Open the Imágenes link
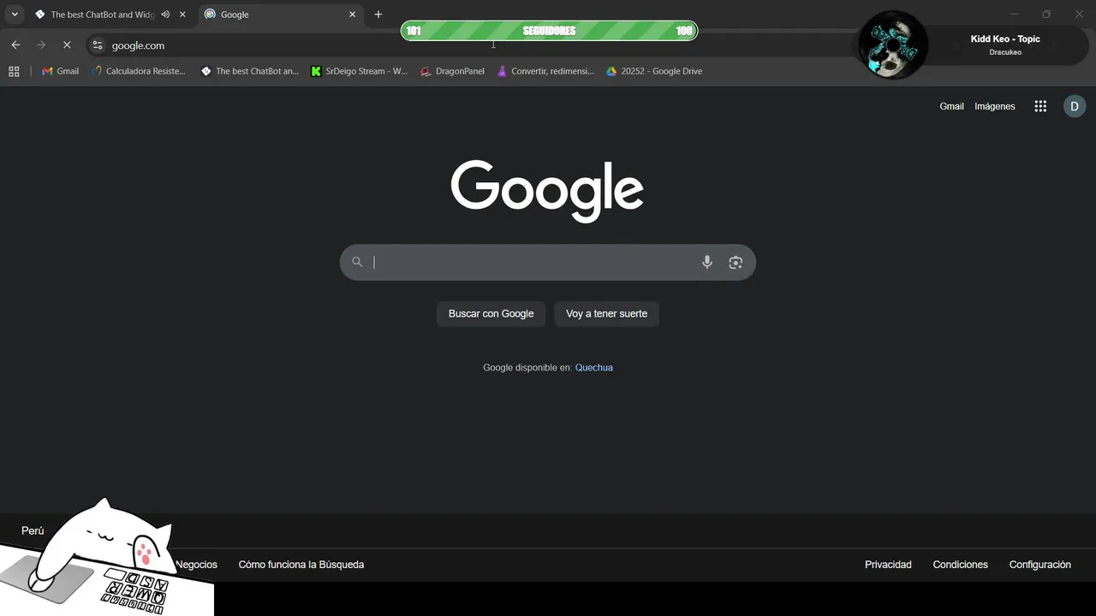1096x616 pixels. click(x=995, y=106)
